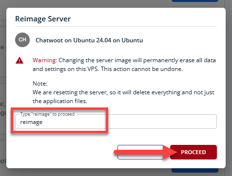
Task: Click the "This action cannot be undone" sentence
Action: coord(142,69)
